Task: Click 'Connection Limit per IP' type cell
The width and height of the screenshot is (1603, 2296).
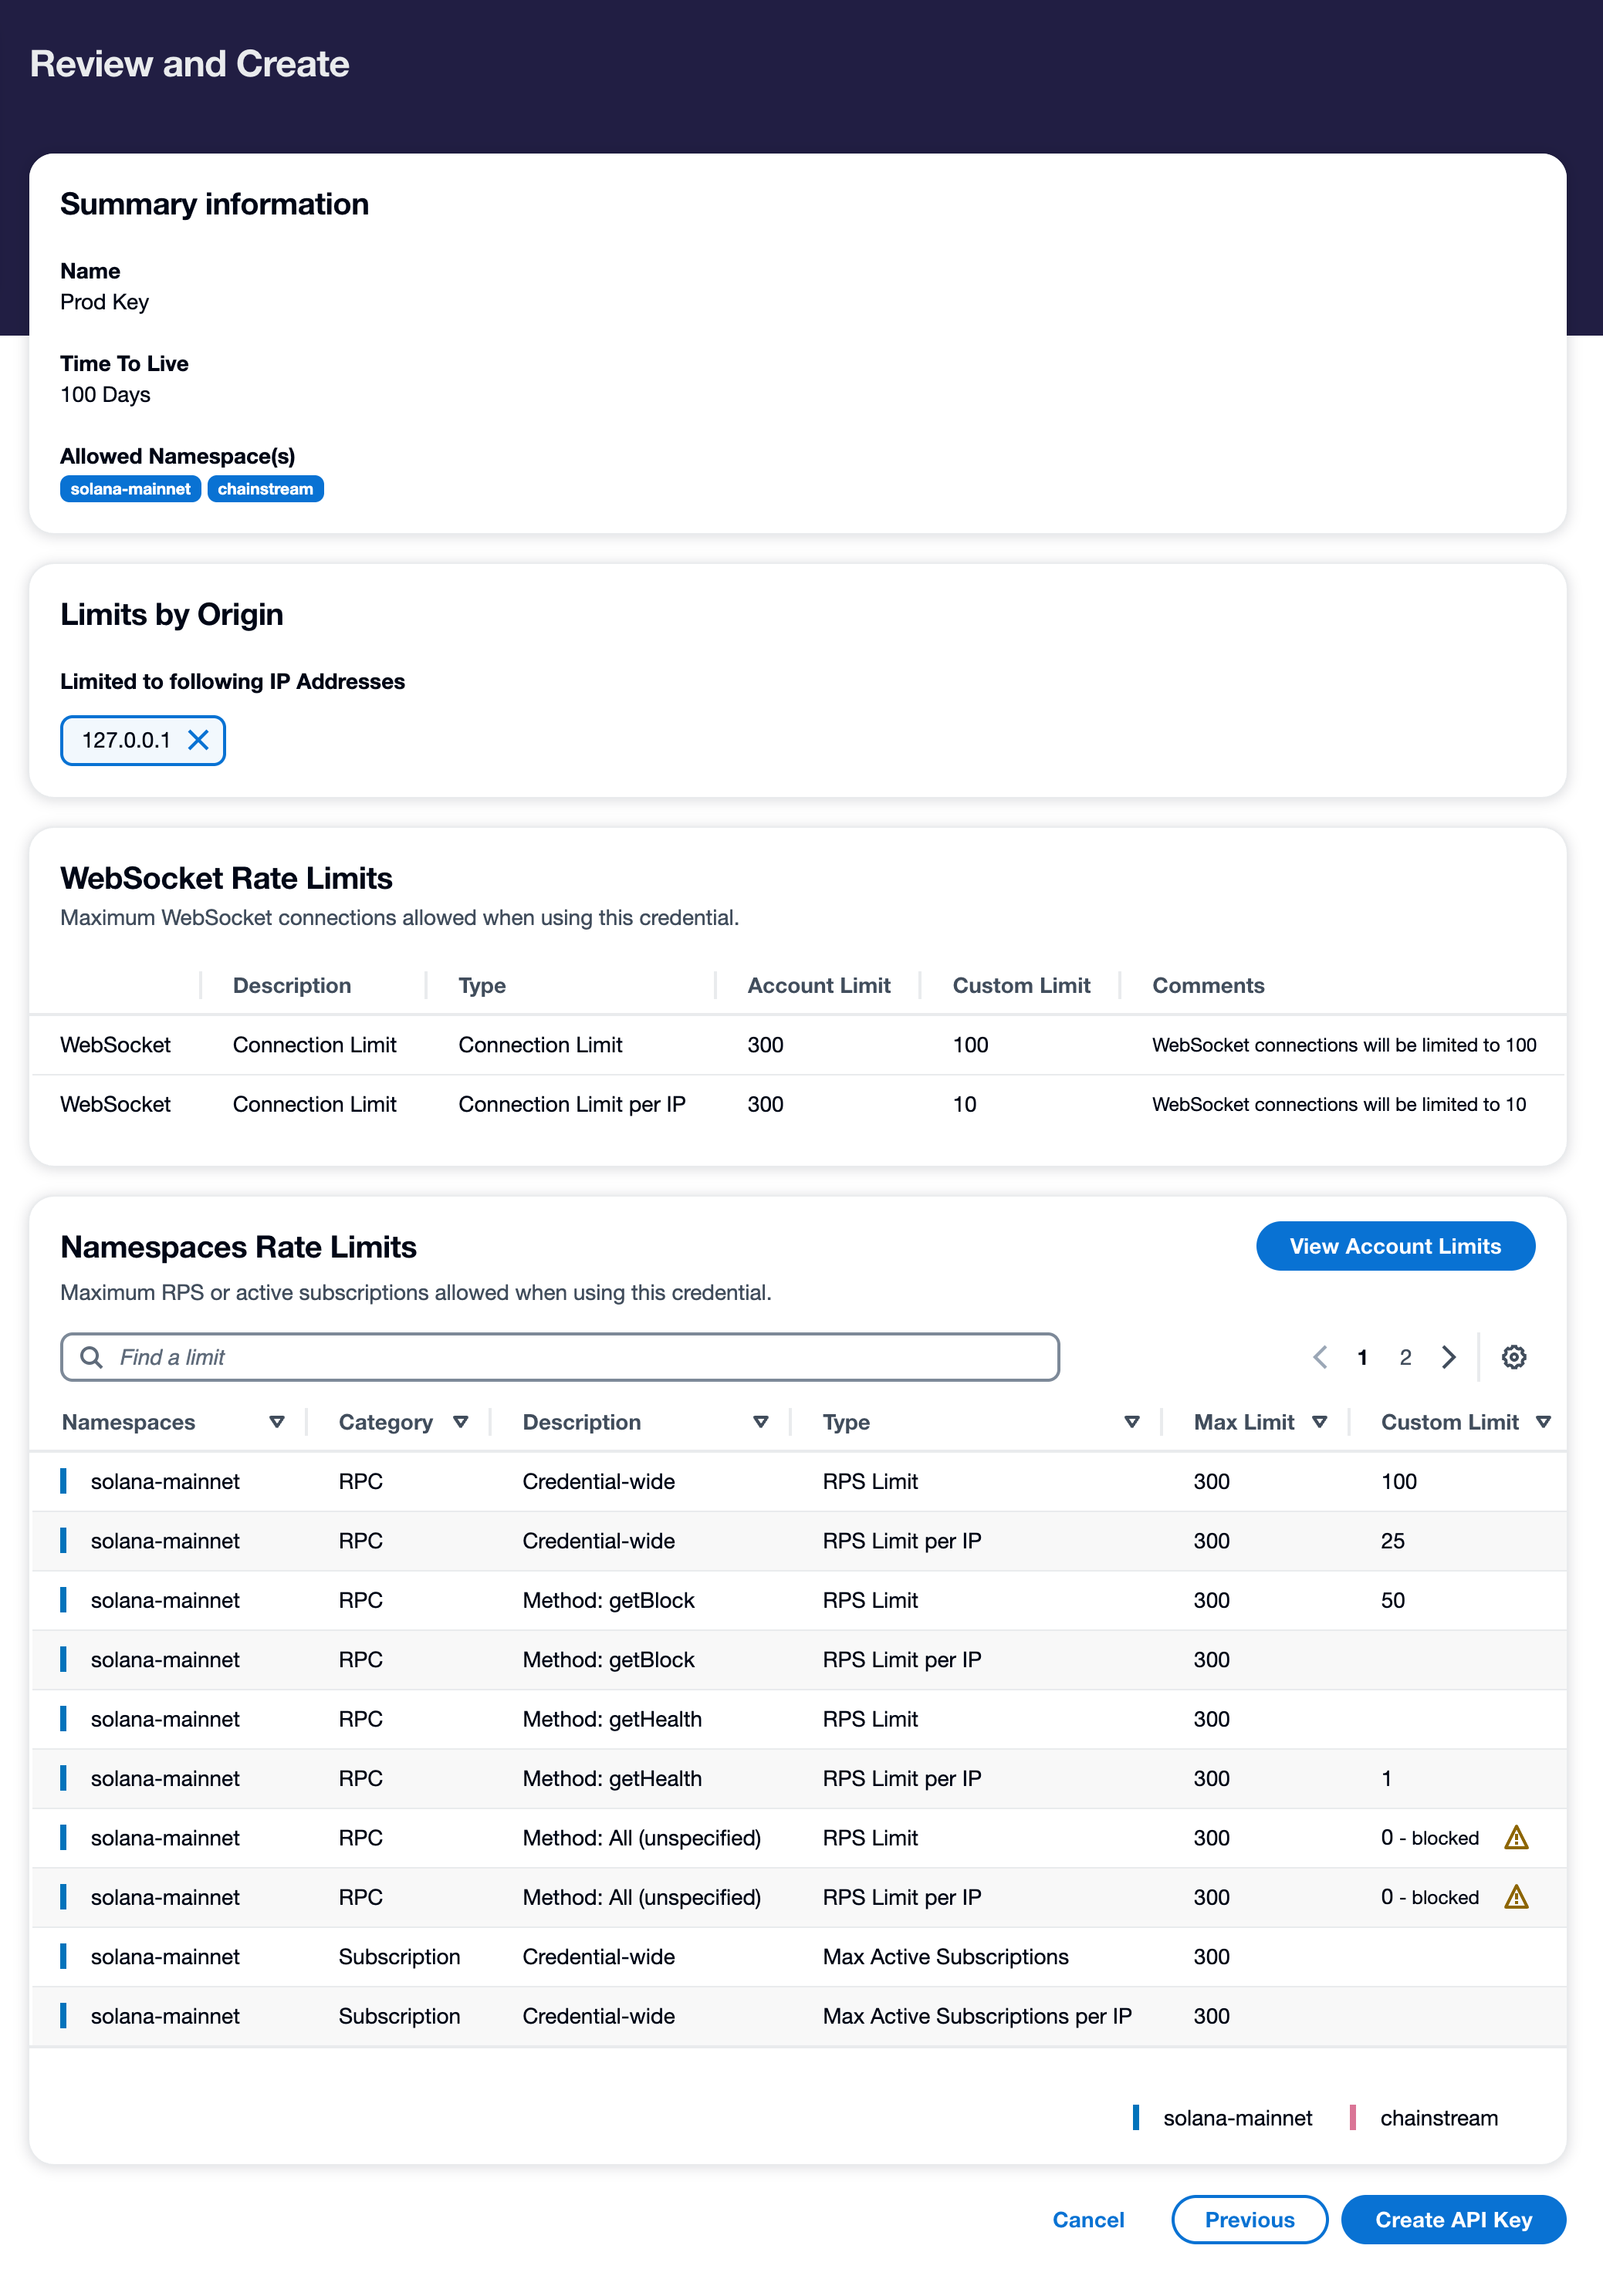Action: [571, 1104]
